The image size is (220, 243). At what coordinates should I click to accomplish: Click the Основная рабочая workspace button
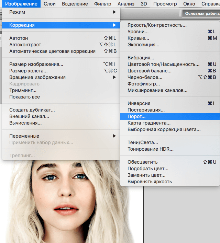click(201, 13)
